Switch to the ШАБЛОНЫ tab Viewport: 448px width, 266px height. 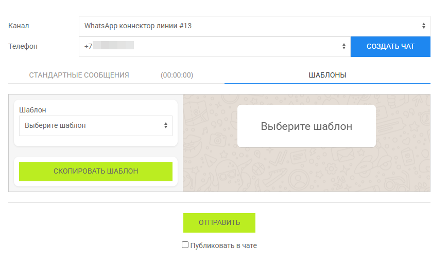pyautogui.click(x=327, y=75)
